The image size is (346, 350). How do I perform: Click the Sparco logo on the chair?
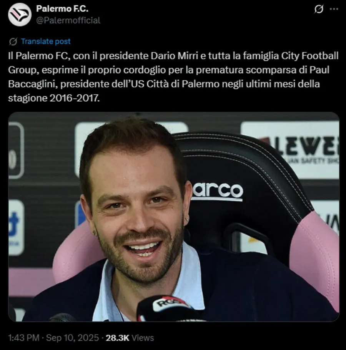(x=217, y=191)
